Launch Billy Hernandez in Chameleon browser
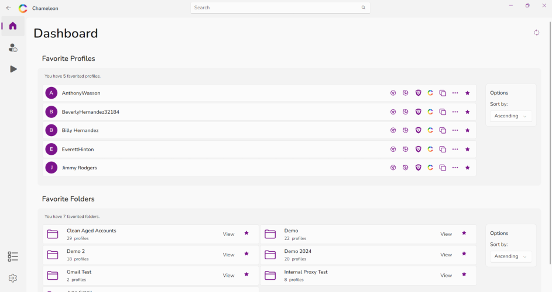552x292 pixels. coord(430,130)
